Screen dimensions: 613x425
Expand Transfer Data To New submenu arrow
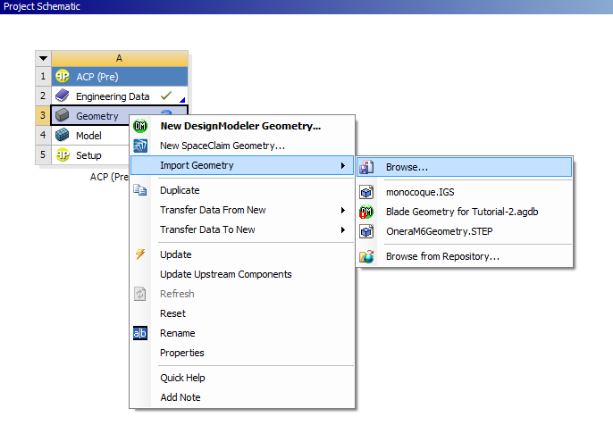343,229
